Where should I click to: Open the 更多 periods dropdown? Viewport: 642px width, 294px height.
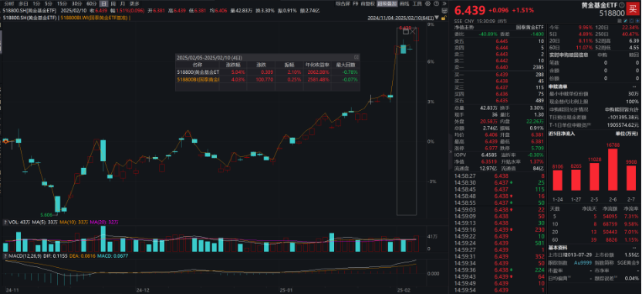[134, 4]
